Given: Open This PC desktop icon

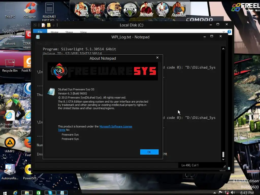Looking at the screenshot, I should click(x=10, y=10).
